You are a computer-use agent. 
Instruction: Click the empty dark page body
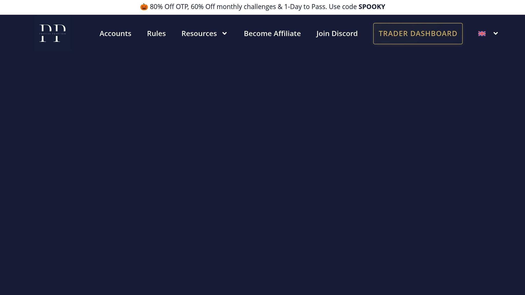262,169
